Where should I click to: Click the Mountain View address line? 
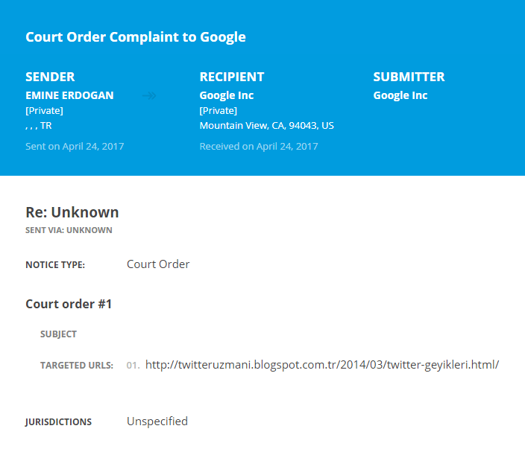pos(266,126)
